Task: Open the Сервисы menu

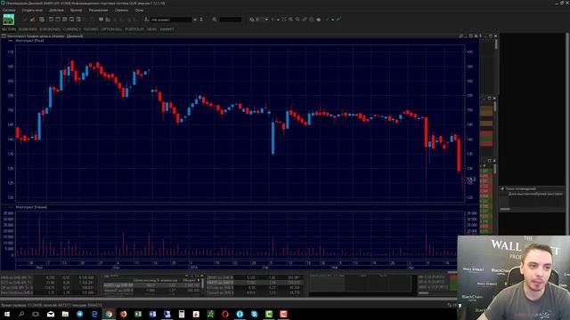Action: click(121, 10)
